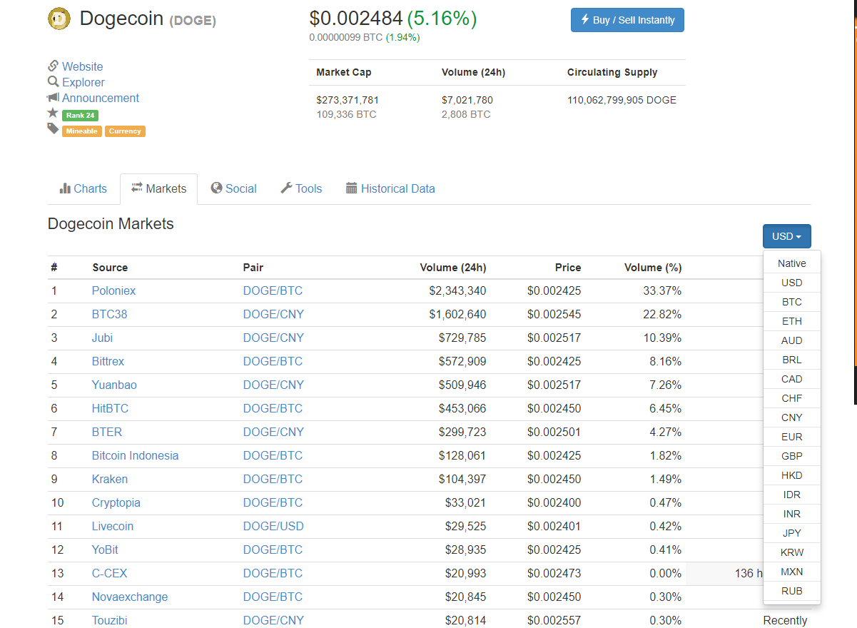The image size is (857, 628).
Task: Open BTER exchange link
Action: pyautogui.click(x=107, y=432)
